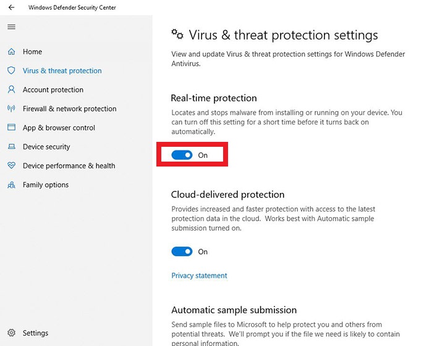Click the Account protection person icon

(x=11, y=90)
